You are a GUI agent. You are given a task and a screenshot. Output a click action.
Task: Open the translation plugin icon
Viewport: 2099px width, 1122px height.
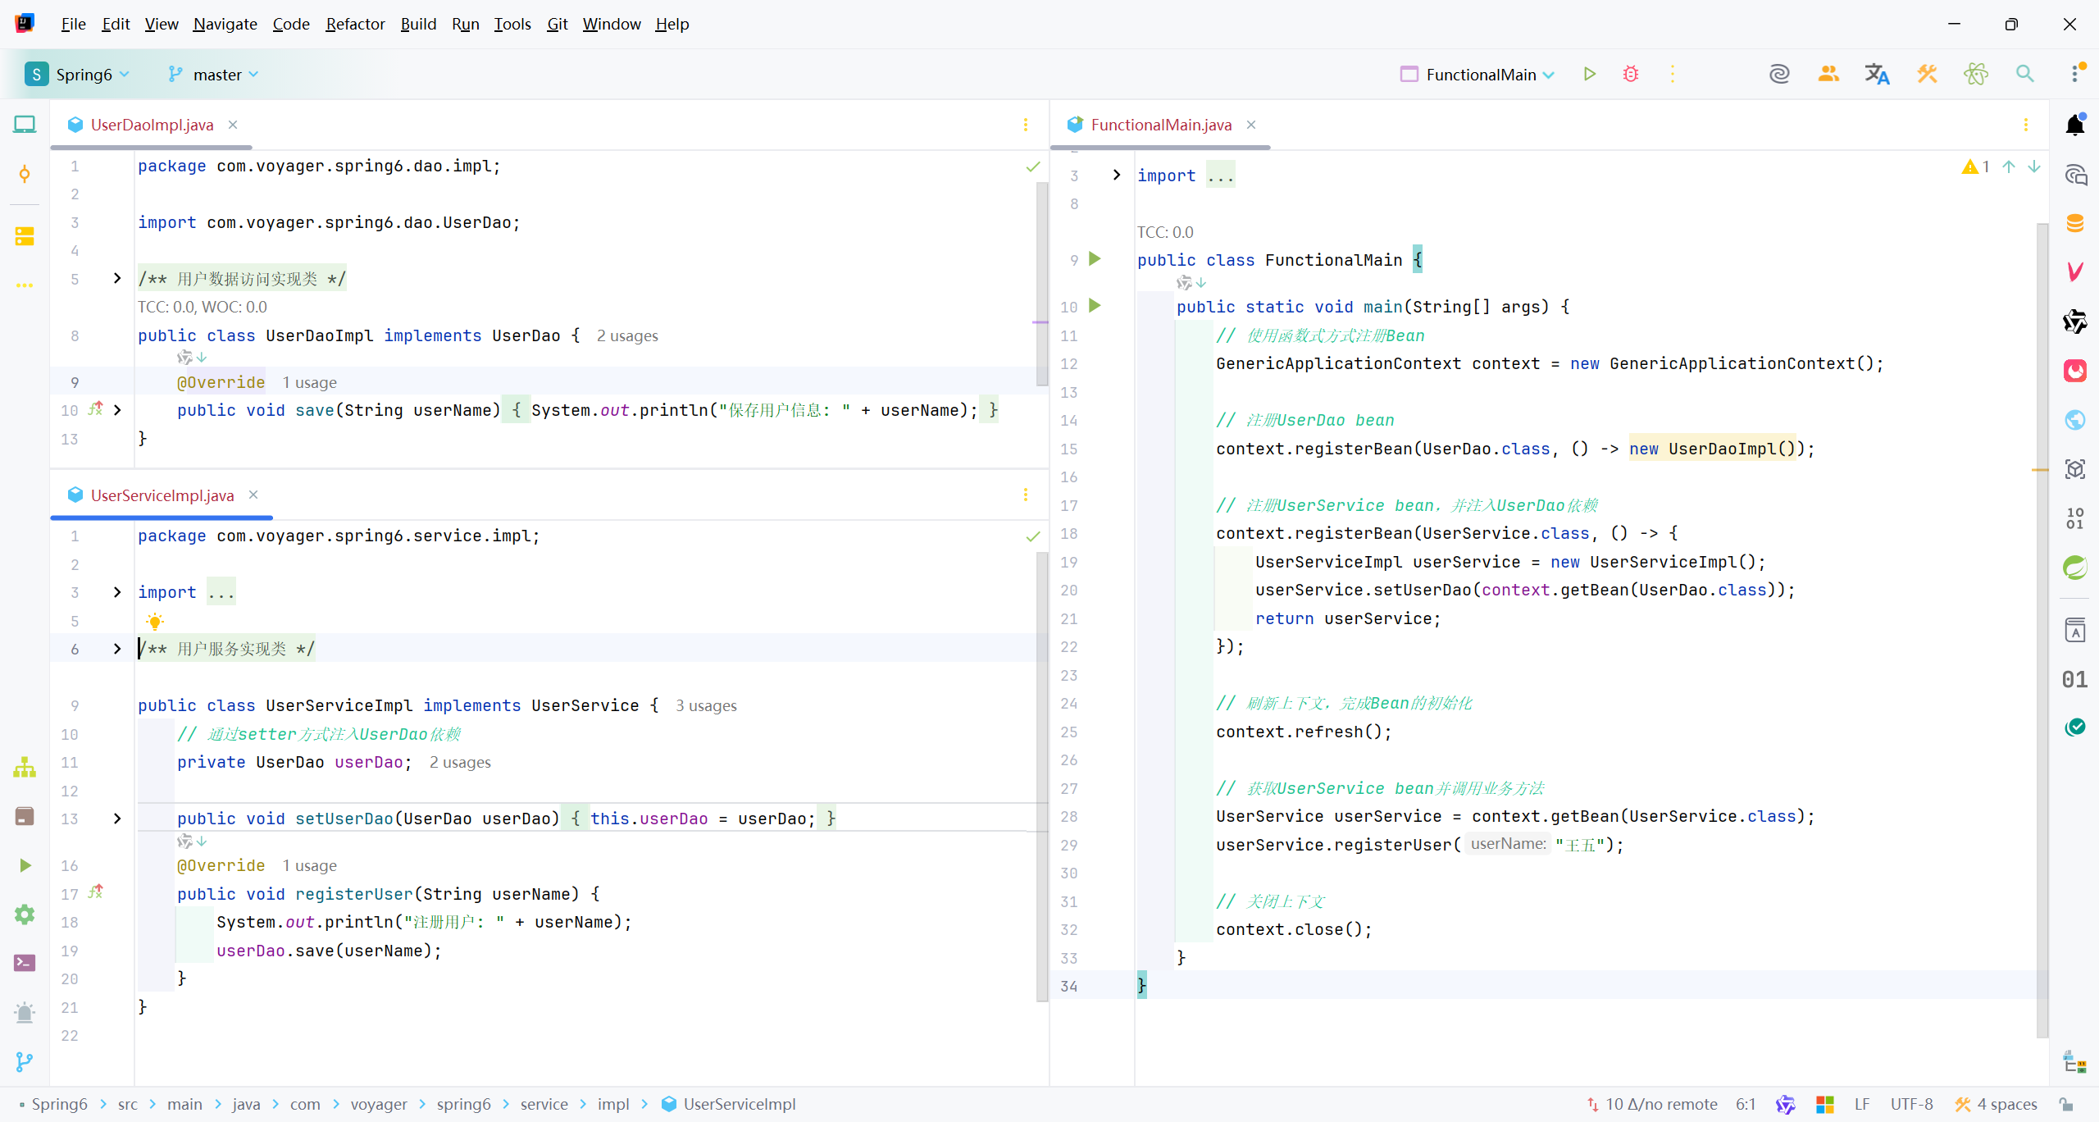[x=1877, y=75]
